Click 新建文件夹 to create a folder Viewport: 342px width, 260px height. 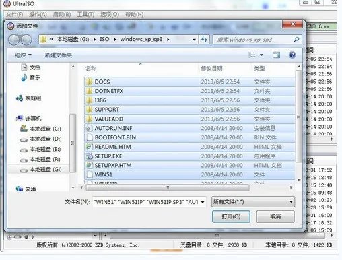click(x=59, y=55)
